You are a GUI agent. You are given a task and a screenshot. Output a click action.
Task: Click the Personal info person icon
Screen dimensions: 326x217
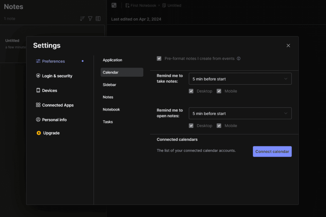tap(38, 120)
